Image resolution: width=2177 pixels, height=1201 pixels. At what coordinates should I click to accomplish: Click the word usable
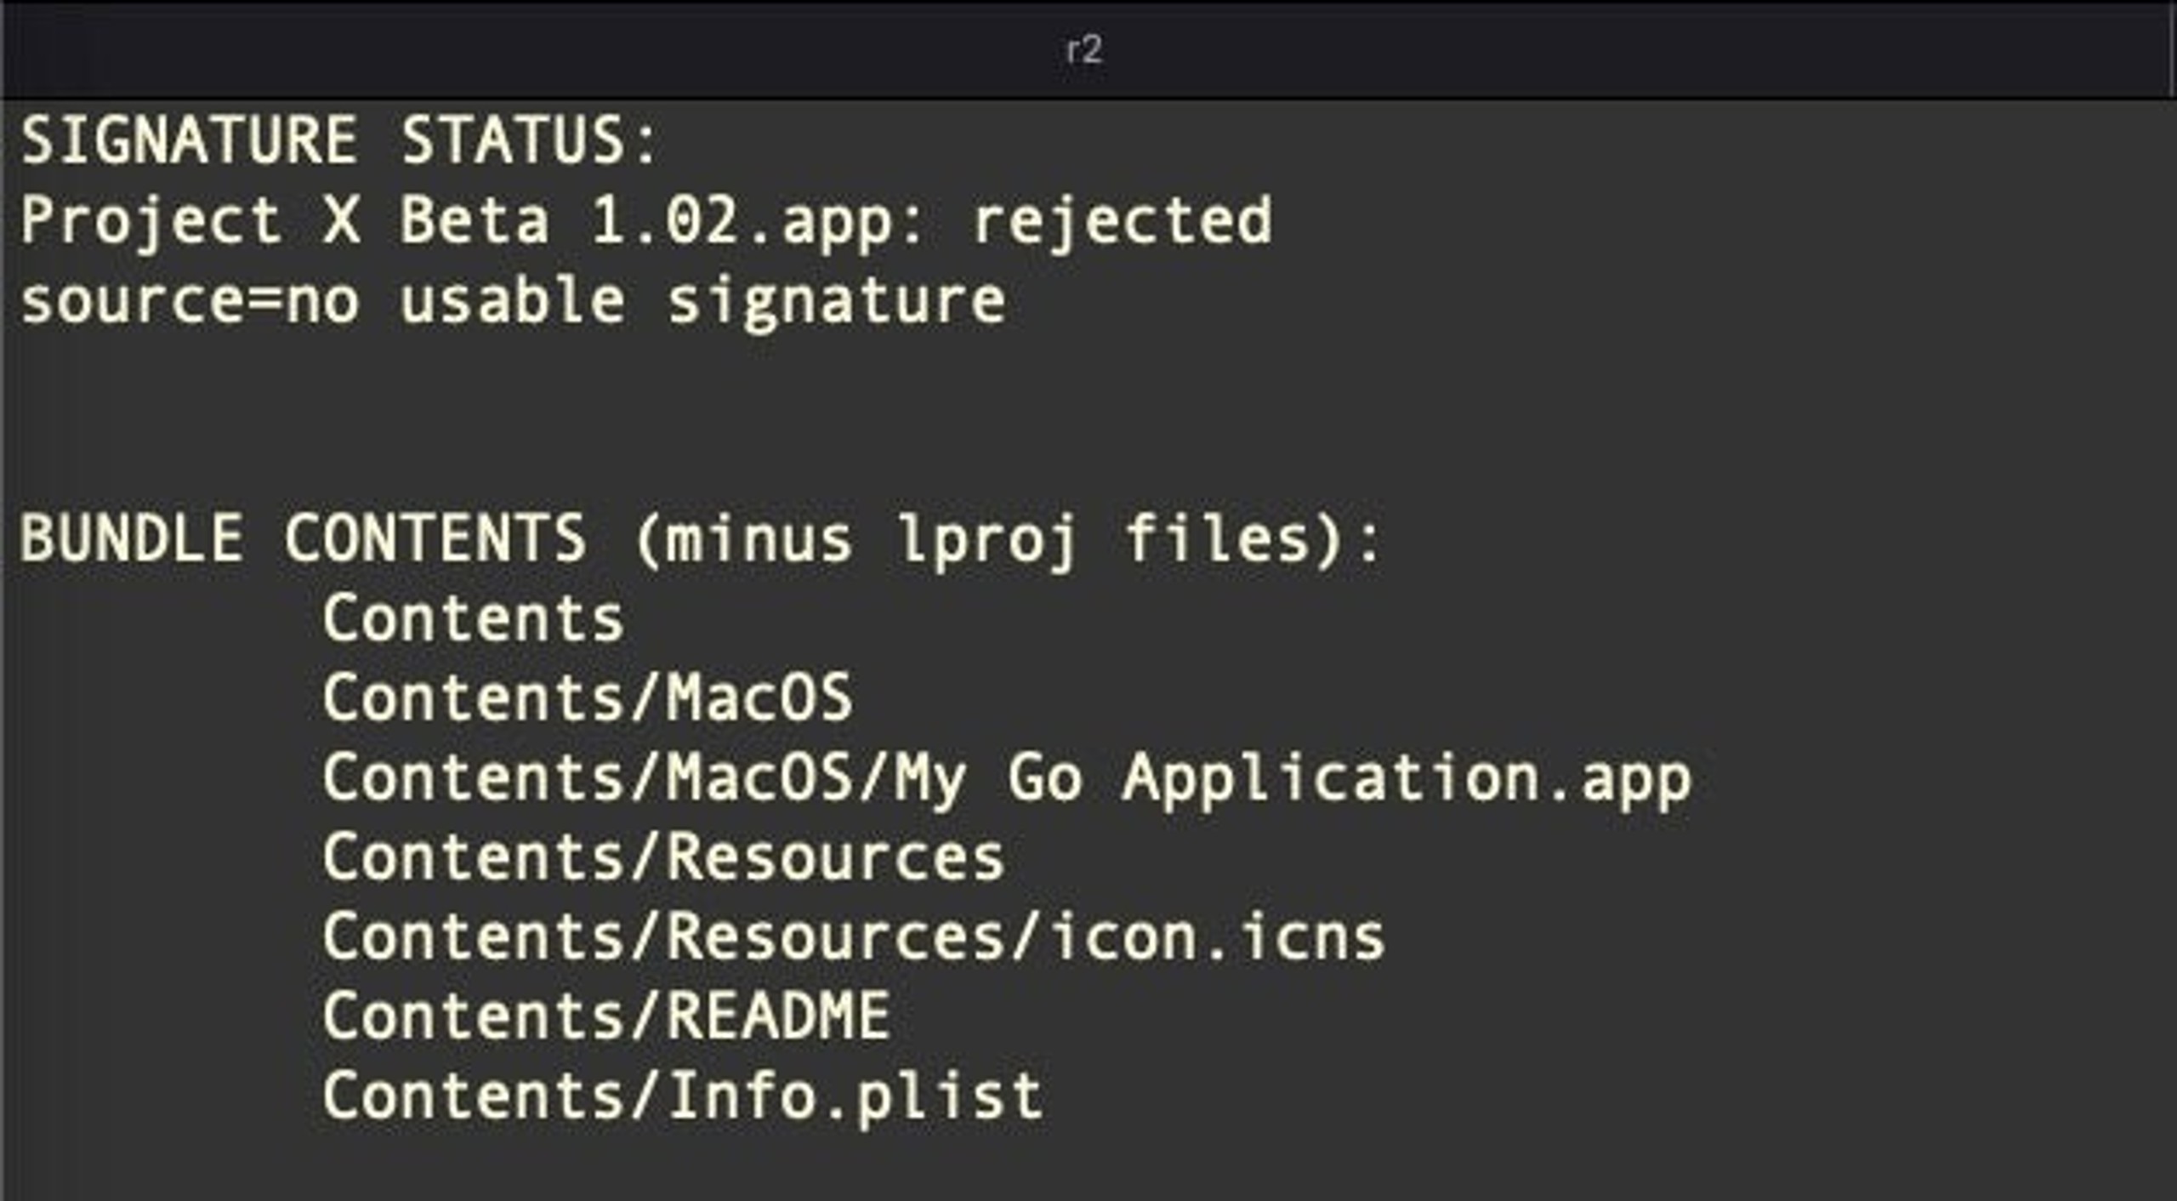[513, 301]
